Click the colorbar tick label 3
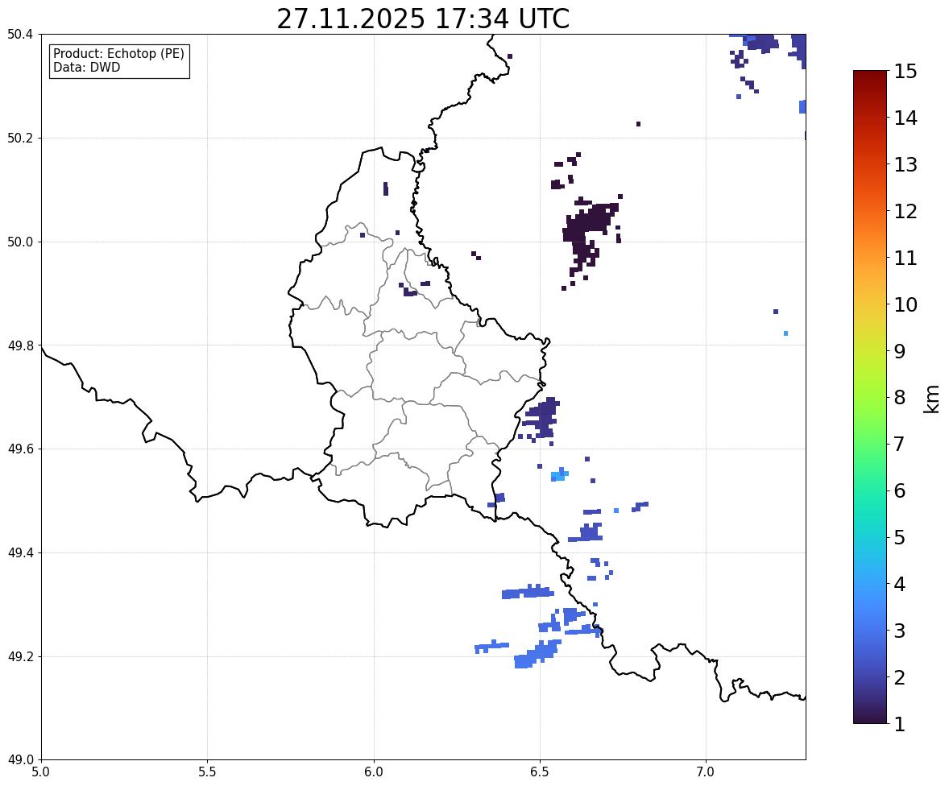 [900, 631]
